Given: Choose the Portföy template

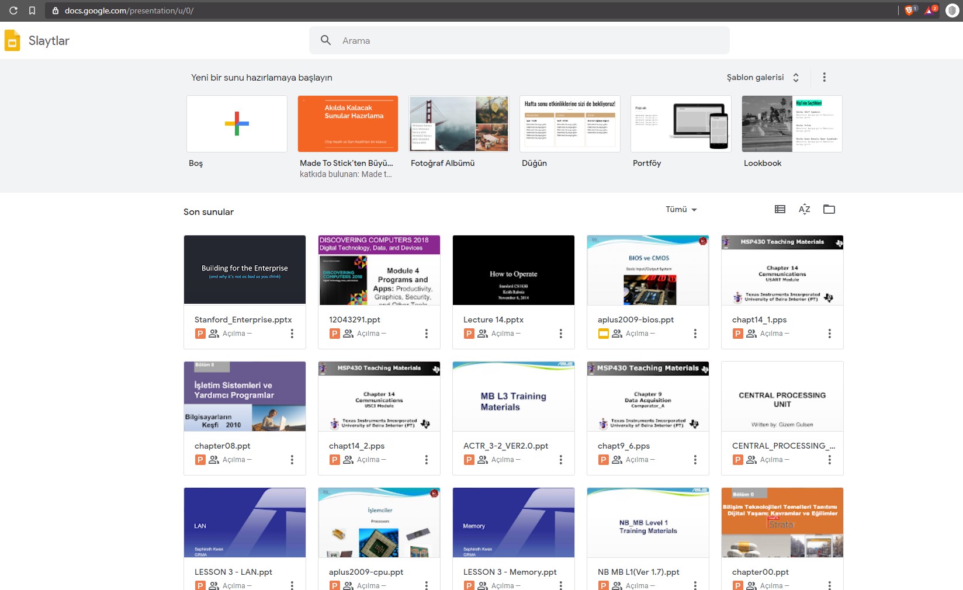Looking at the screenshot, I should pos(681,124).
